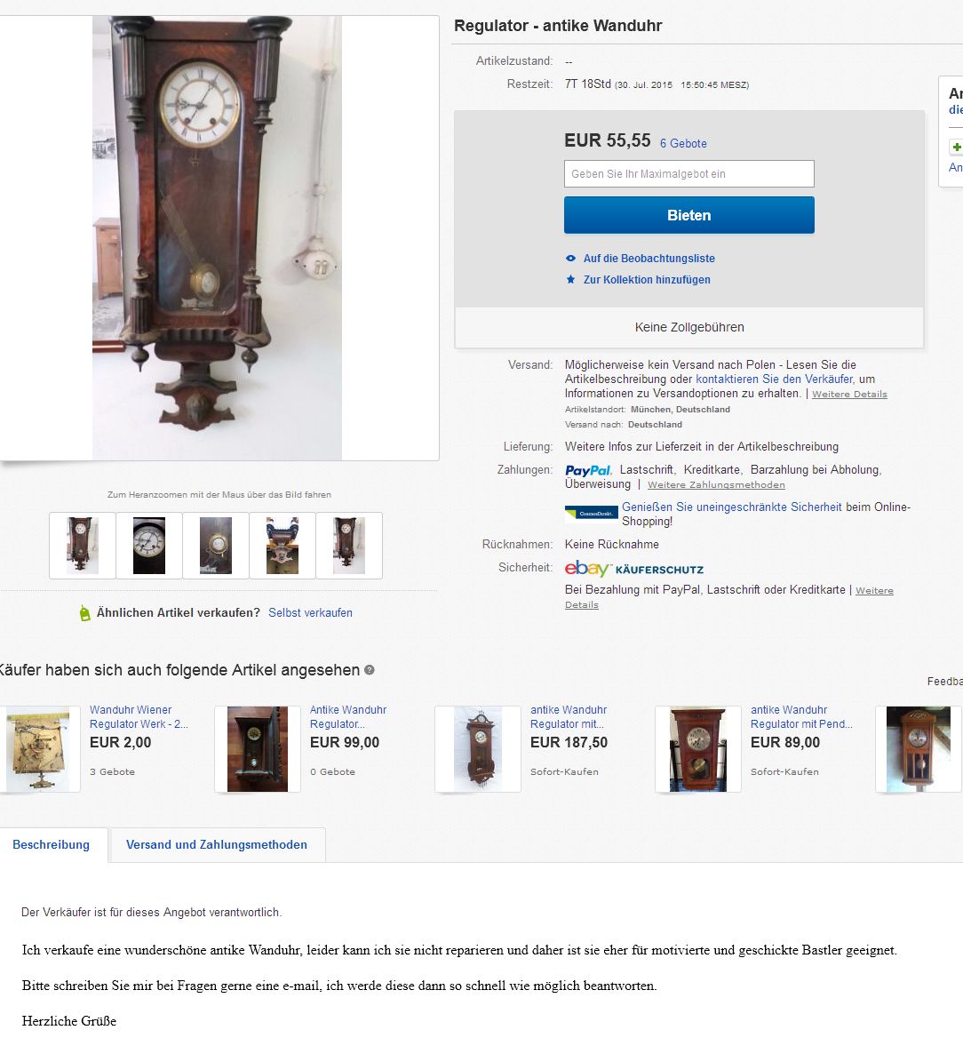
Task: Select the pendulum close-up thumbnail
Action: click(216, 546)
